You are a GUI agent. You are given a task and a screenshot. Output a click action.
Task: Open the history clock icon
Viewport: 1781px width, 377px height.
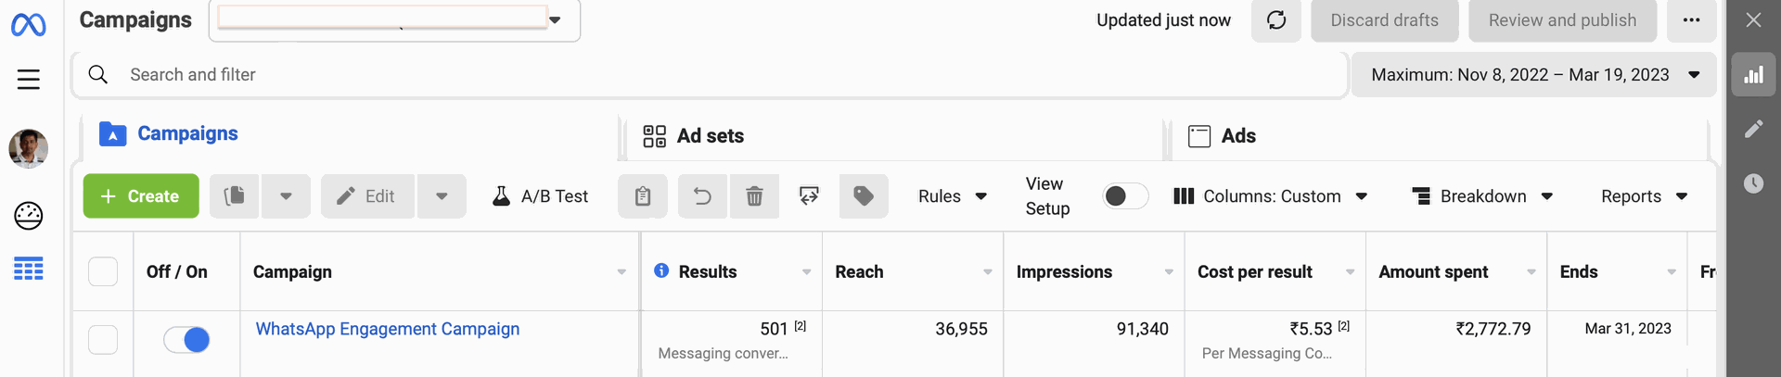(x=1753, y=183)
